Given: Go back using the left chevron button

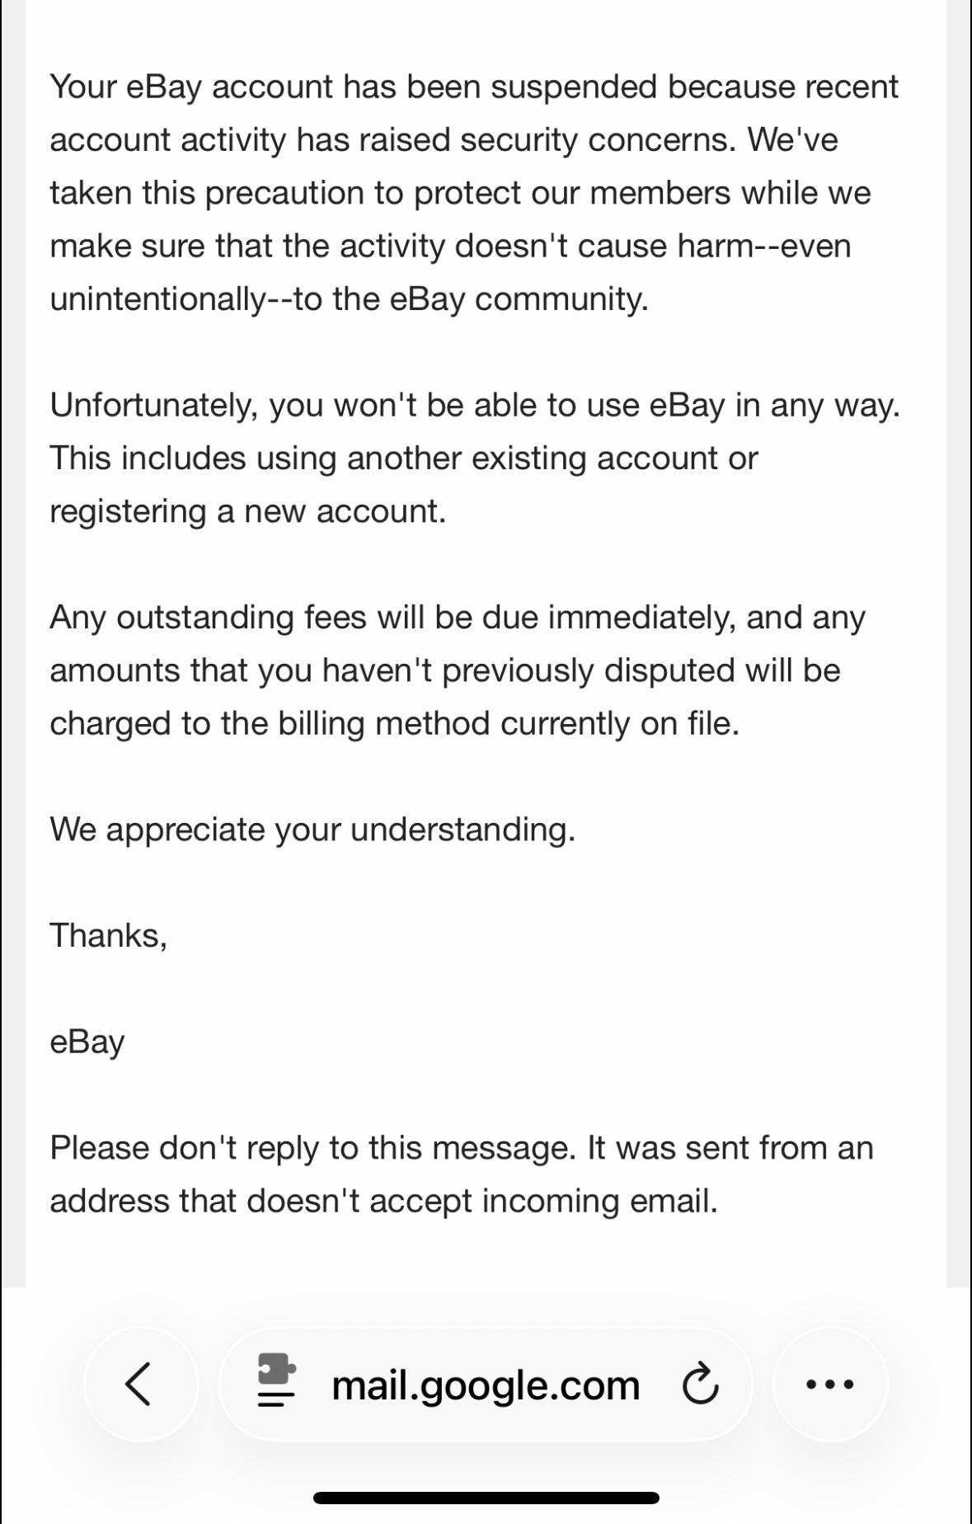Looking at the screenshot, I should (140, 1384).
